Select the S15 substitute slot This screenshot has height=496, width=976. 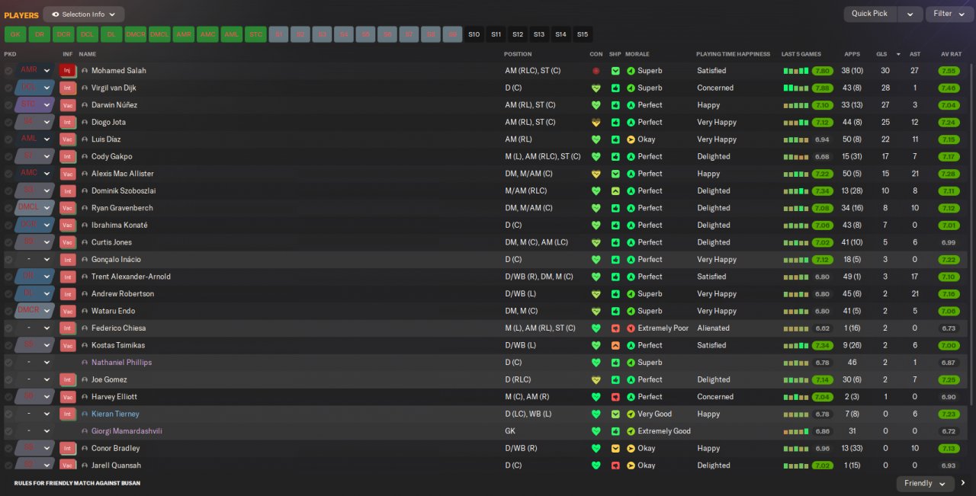583,34
